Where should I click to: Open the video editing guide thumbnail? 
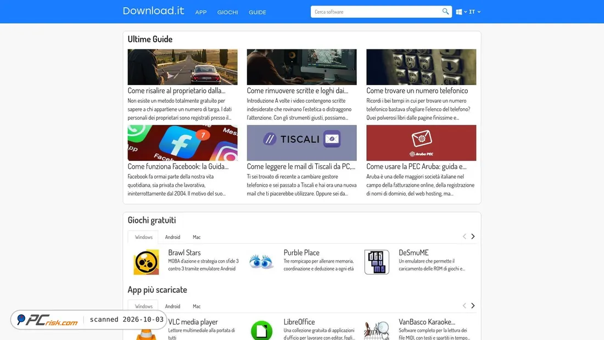301,67
